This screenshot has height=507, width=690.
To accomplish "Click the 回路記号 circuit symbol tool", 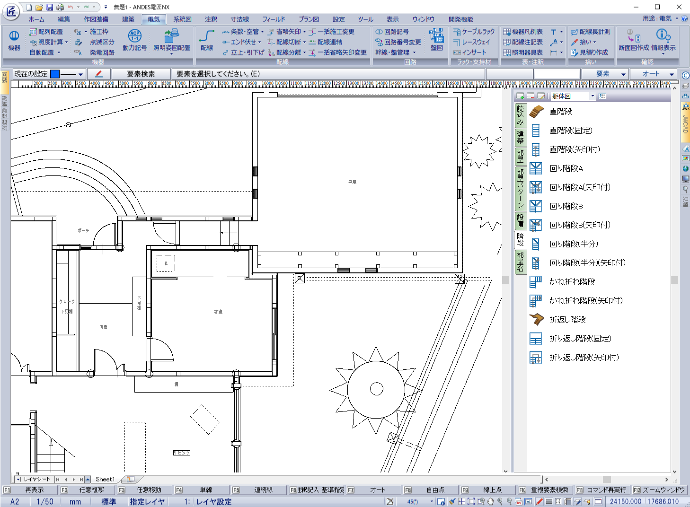I will pyautogui.click(x=392, y=32).
